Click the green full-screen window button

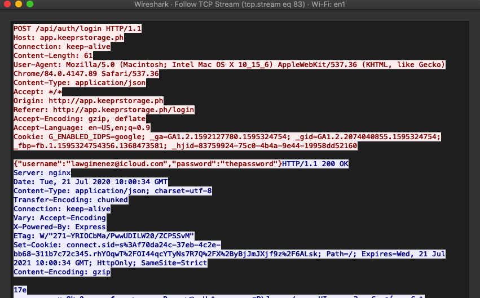(x=30, y=5)
